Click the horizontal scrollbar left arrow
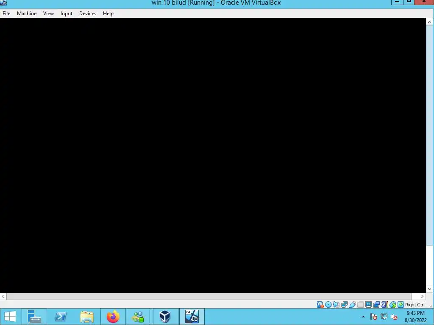Screen dimensions: 434x325 tap(3, 296)
